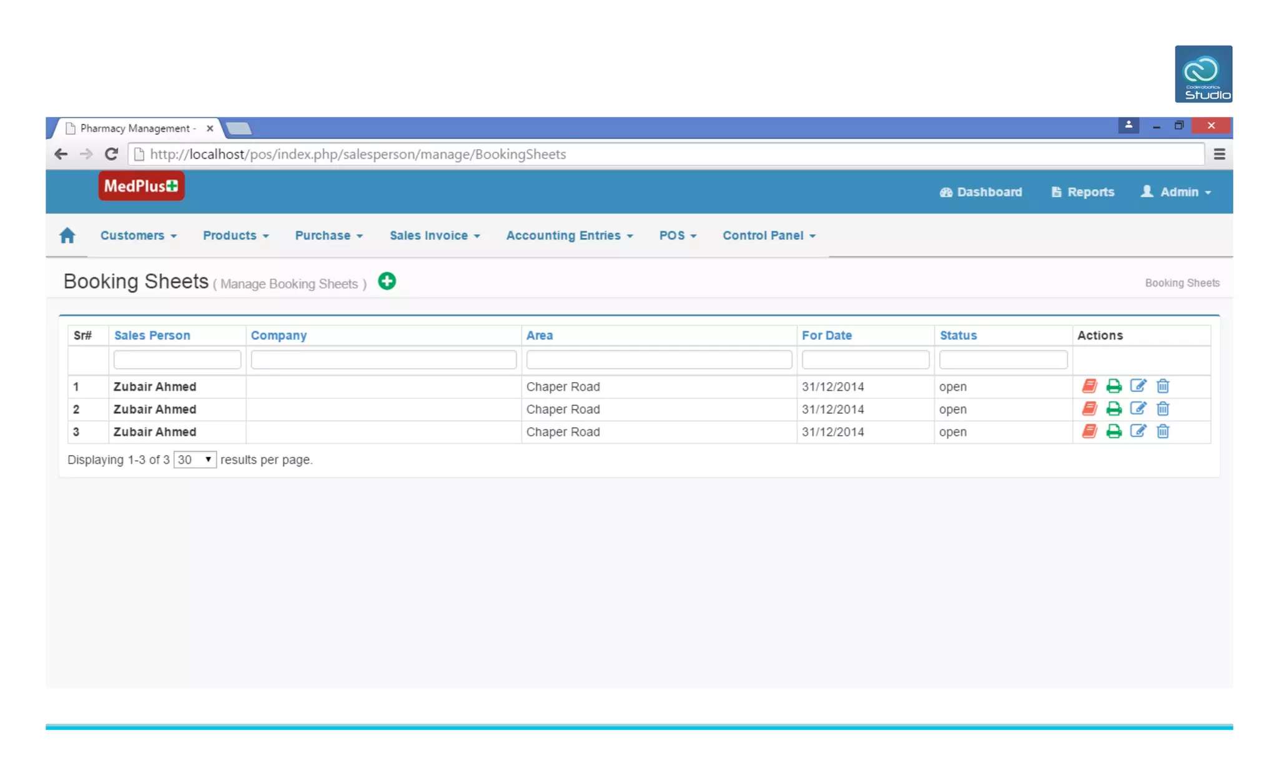The width and height of the screenshot is (1279, 776).
Task: Open the Control Panel menu
Action: tap(769, 235)
